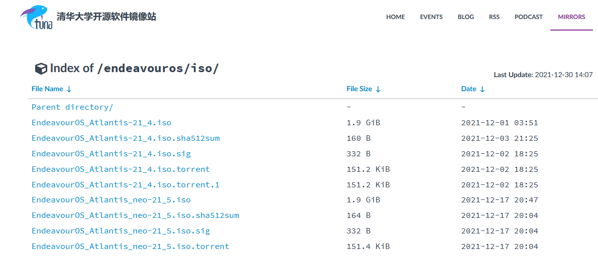
Task: Open the HOME navigation item
Action: coord(395,17)
